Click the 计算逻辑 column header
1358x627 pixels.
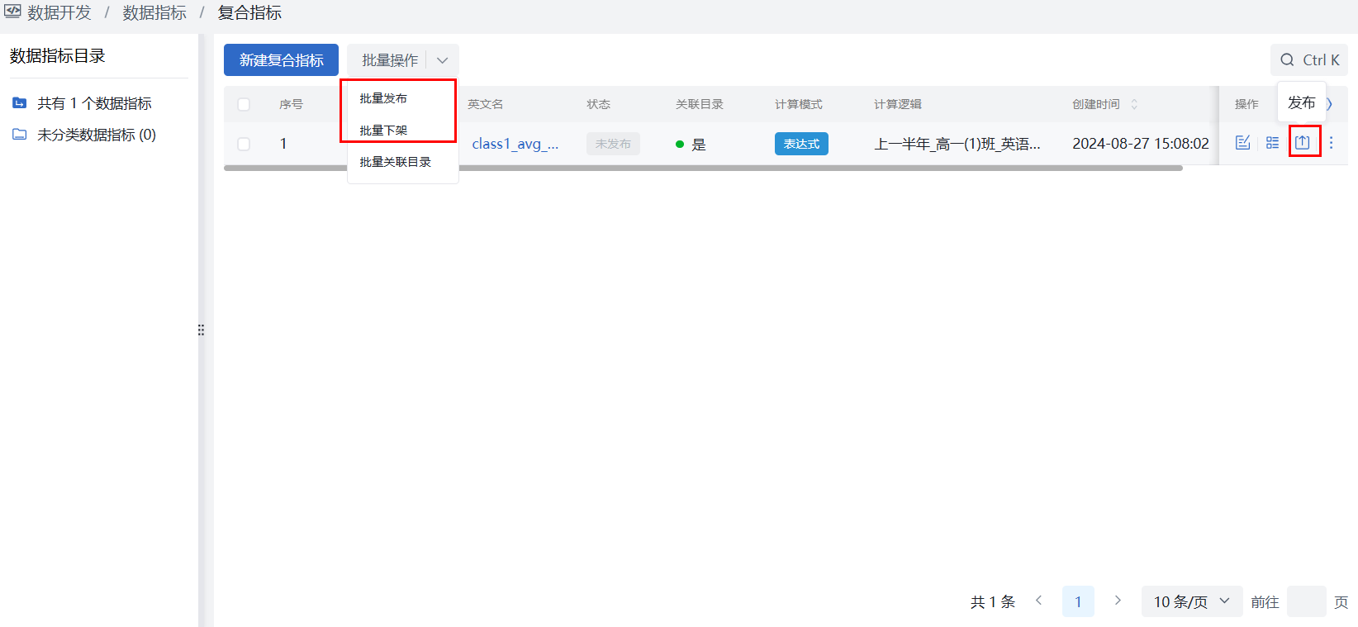point(898,104)
